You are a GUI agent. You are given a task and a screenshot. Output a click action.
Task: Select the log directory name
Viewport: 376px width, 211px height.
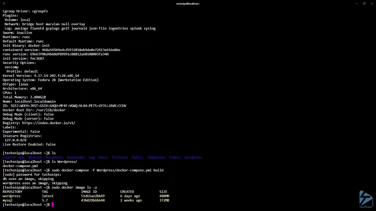click(92, 157)
